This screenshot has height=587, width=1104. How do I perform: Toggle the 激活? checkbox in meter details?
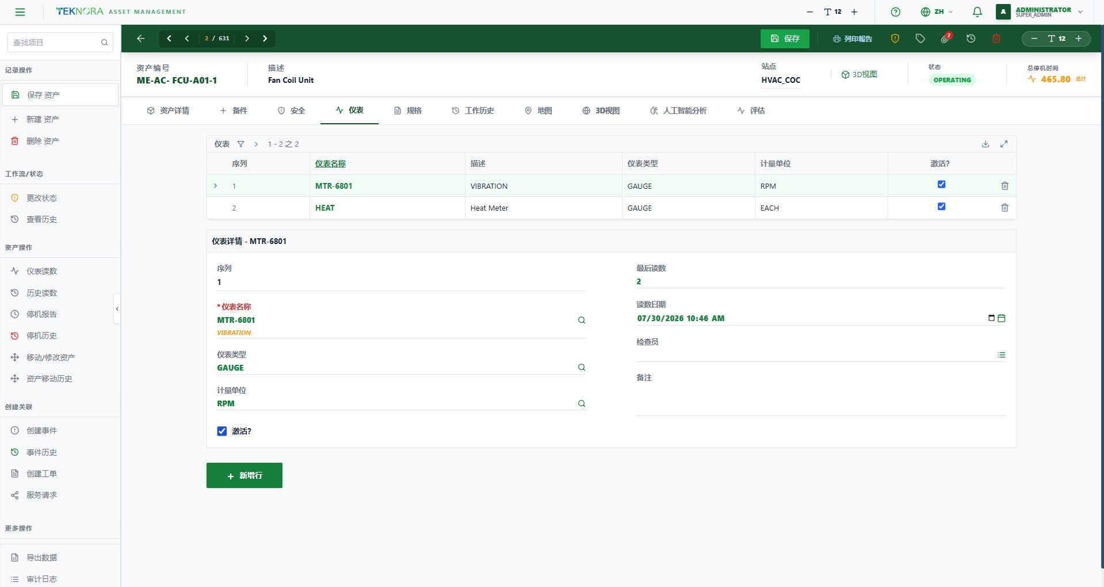222,431
